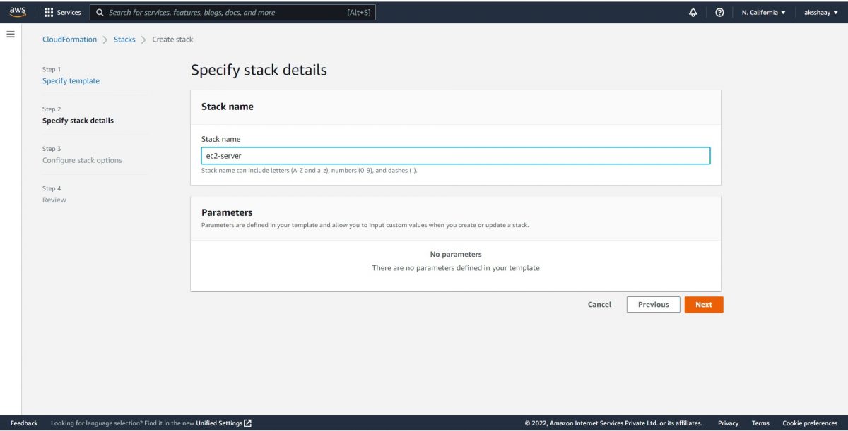Viewport: 848px width, 431px height.
Task: Open the AWS home logo
Action: pyautogui.click(x=17, y=12)
